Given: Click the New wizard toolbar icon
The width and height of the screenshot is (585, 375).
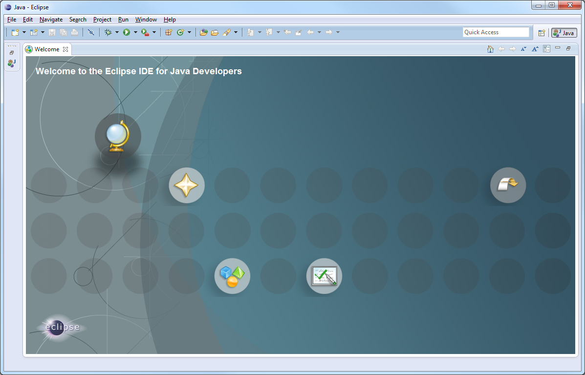Looking at the screenshot, I should pos(15,32).
